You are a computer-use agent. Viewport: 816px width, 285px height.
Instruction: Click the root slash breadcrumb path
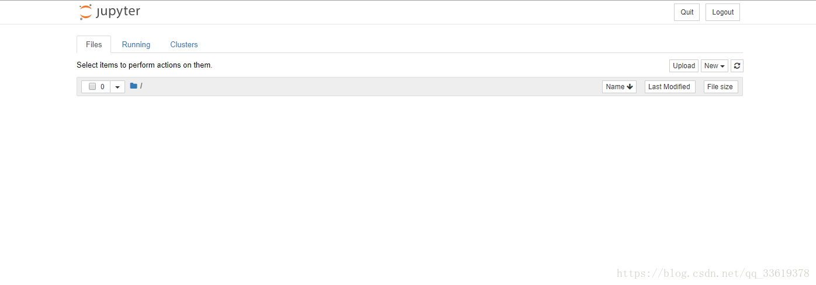click(x=141, y=86)
